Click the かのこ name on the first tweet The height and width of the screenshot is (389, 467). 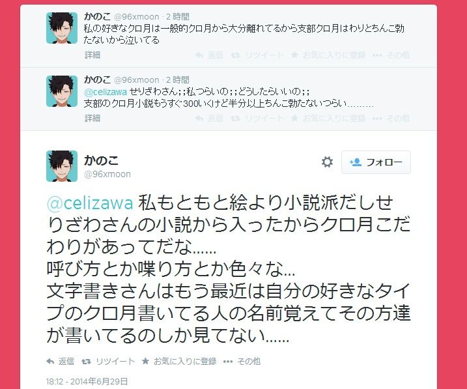coord(97,16)
